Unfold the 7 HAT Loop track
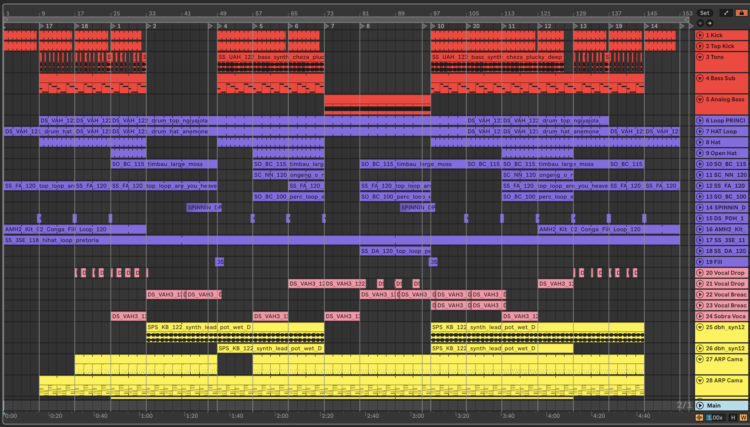The image size is (750, 427). (700, 131)
